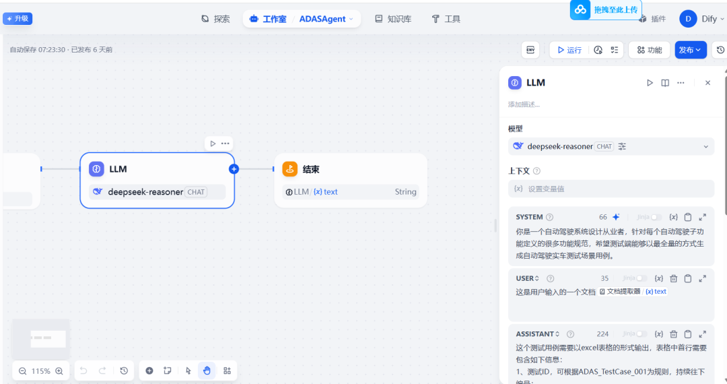Go to the Studio tab

click(268, 19)
